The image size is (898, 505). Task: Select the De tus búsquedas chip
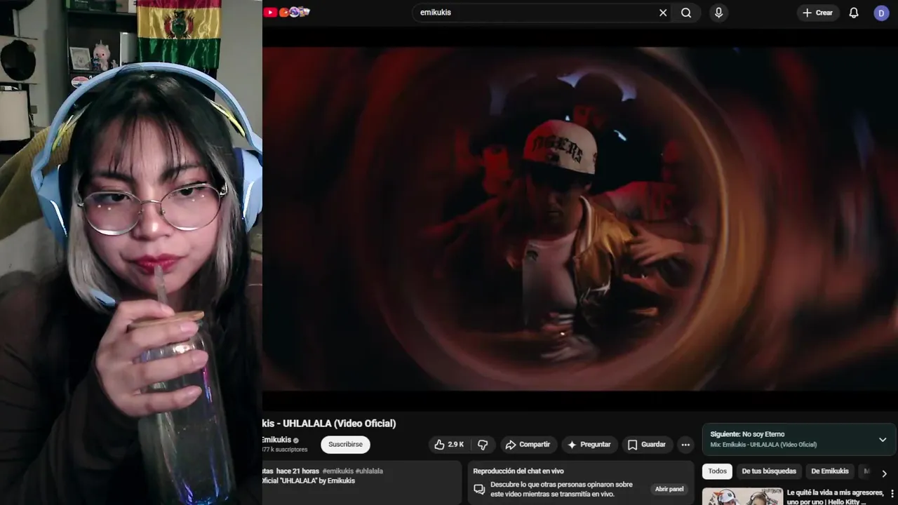point(769,471)
